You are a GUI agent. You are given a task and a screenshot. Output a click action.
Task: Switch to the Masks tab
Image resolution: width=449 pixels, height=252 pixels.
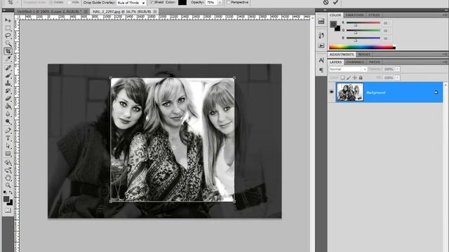click(364, 55)
